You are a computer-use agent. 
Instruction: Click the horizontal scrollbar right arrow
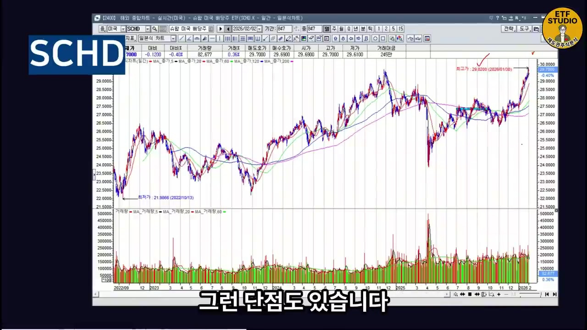point(447,294)
